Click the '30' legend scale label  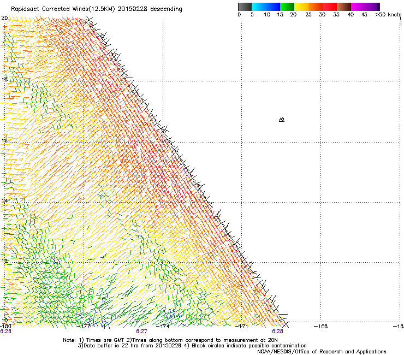[322, 15]
